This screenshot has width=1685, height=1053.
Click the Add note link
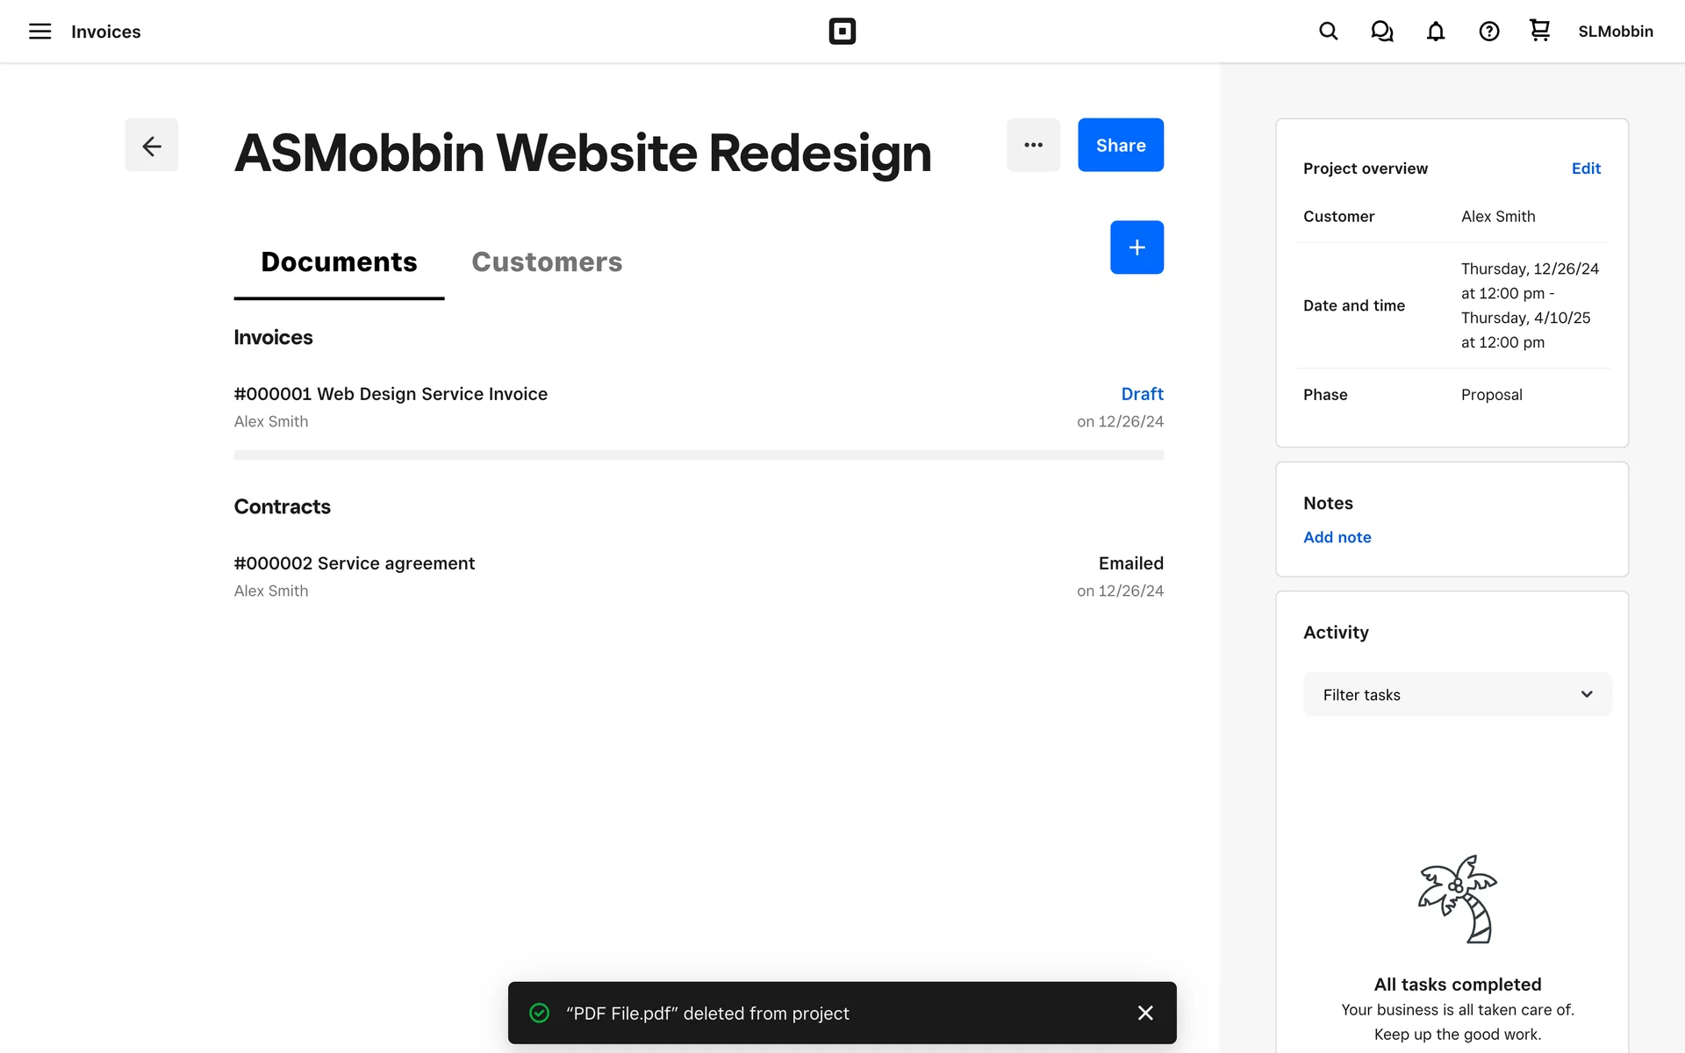tap(1337, 537)
